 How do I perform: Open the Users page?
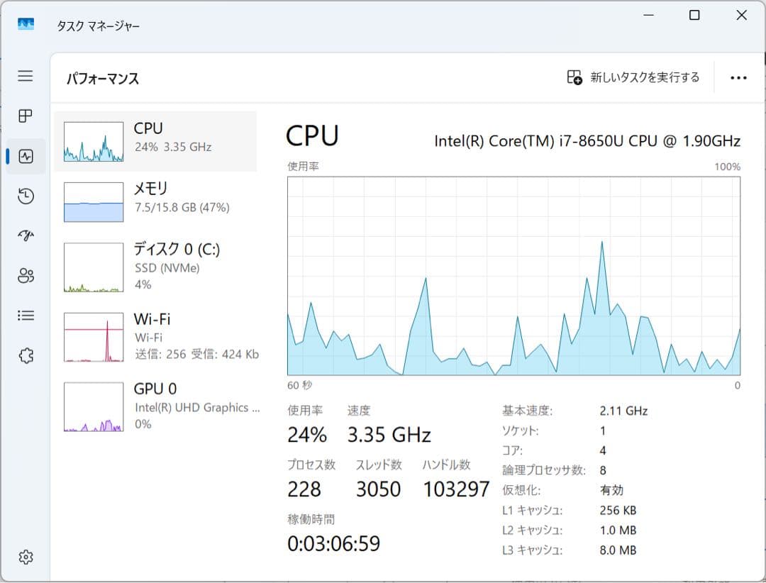coord(26,275)
